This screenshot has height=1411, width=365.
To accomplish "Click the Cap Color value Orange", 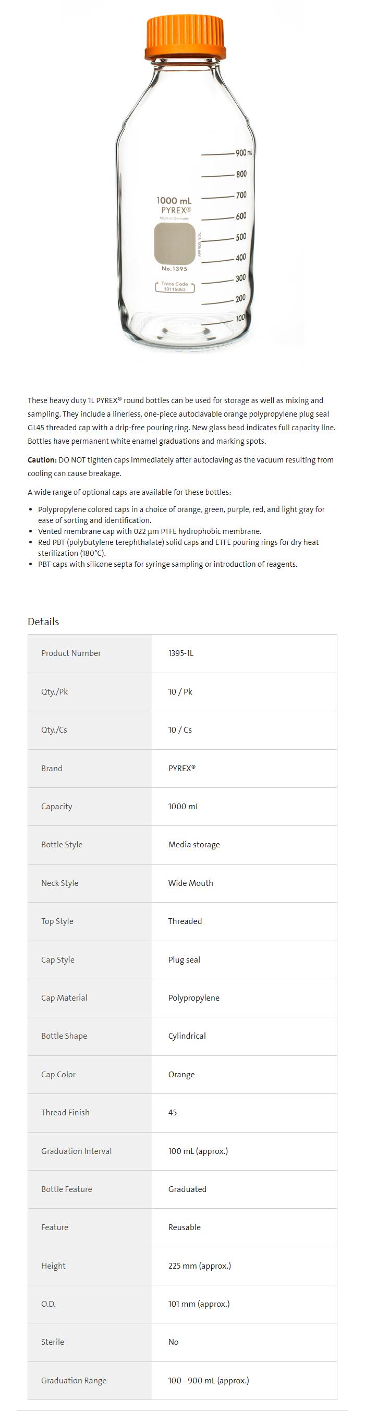I will point(181,1074).
